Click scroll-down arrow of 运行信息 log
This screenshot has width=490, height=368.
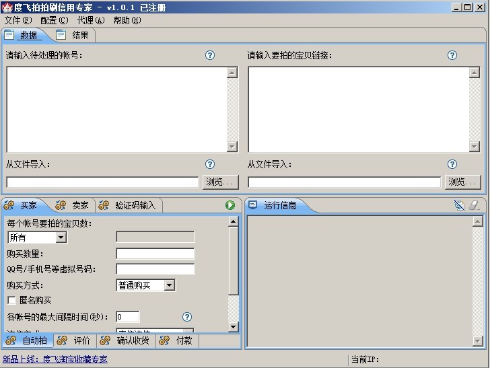[477, 340]
